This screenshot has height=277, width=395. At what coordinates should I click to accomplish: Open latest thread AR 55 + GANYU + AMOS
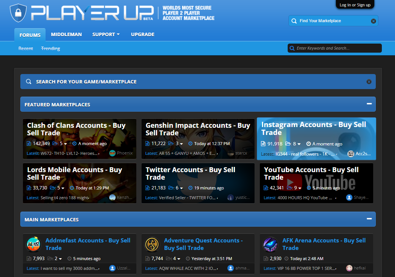(187, 153)
